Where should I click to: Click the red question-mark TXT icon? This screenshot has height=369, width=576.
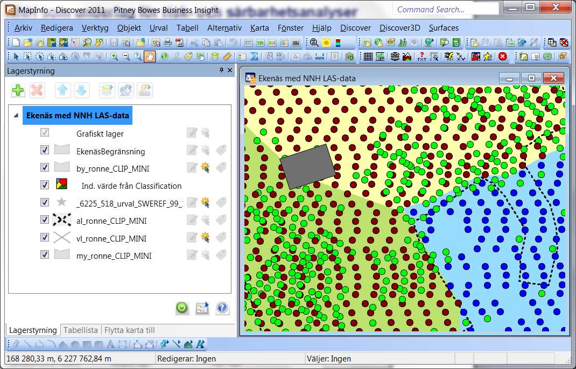[x=422, y=56]
